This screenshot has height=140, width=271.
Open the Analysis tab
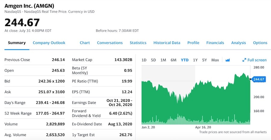point(238,43)
